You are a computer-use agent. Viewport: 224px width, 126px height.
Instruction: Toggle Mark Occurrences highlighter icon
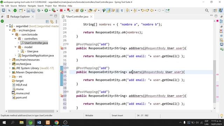tap(108, 10)
